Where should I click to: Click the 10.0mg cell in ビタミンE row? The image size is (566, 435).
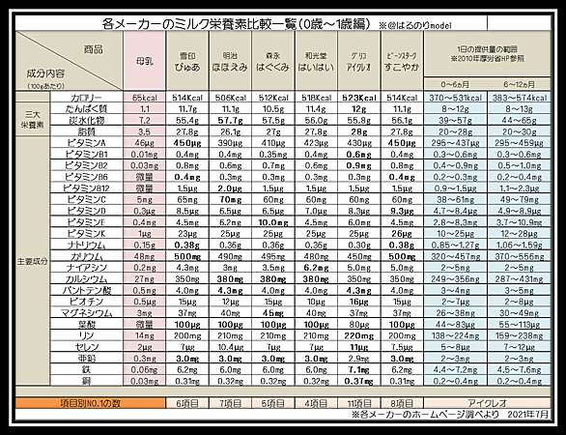click(273, 222)
